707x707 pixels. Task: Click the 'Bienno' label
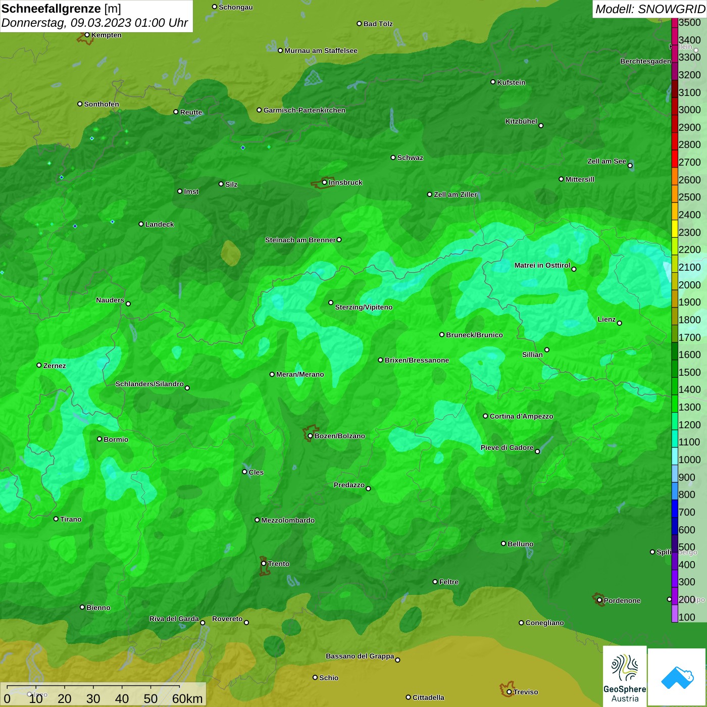pos(98,608)
